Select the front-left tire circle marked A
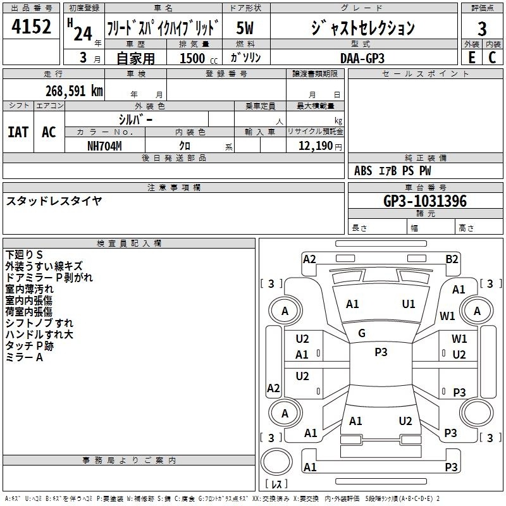The height and width of the screenshot is (506, 506). (285, 311)
